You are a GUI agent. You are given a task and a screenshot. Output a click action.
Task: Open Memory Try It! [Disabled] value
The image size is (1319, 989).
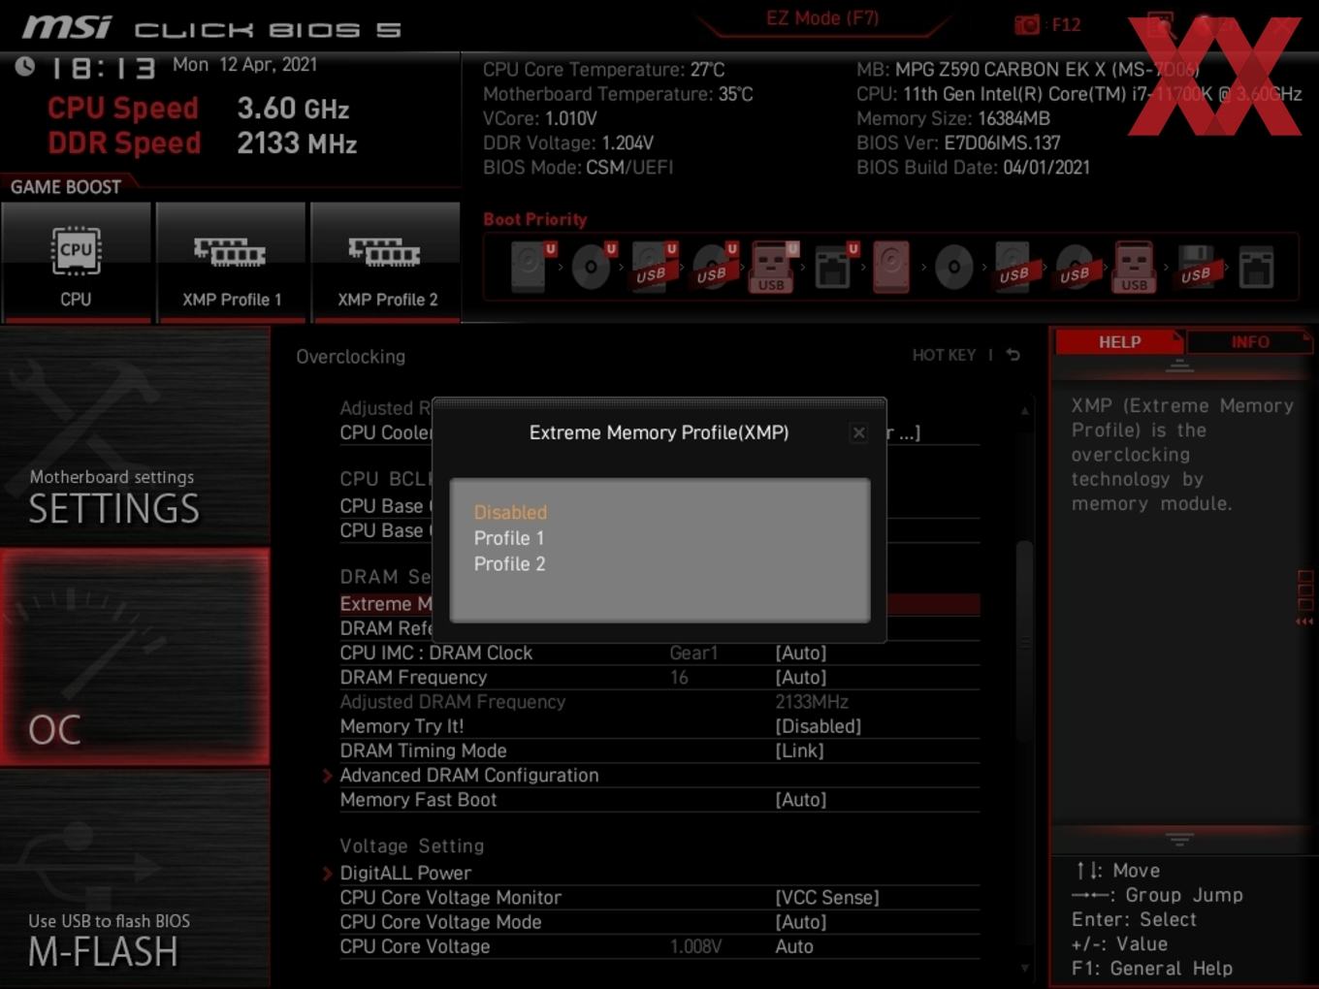[819, 726]
